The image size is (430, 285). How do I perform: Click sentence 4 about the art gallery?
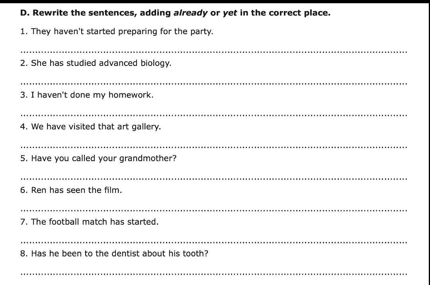tap(90, 127)
